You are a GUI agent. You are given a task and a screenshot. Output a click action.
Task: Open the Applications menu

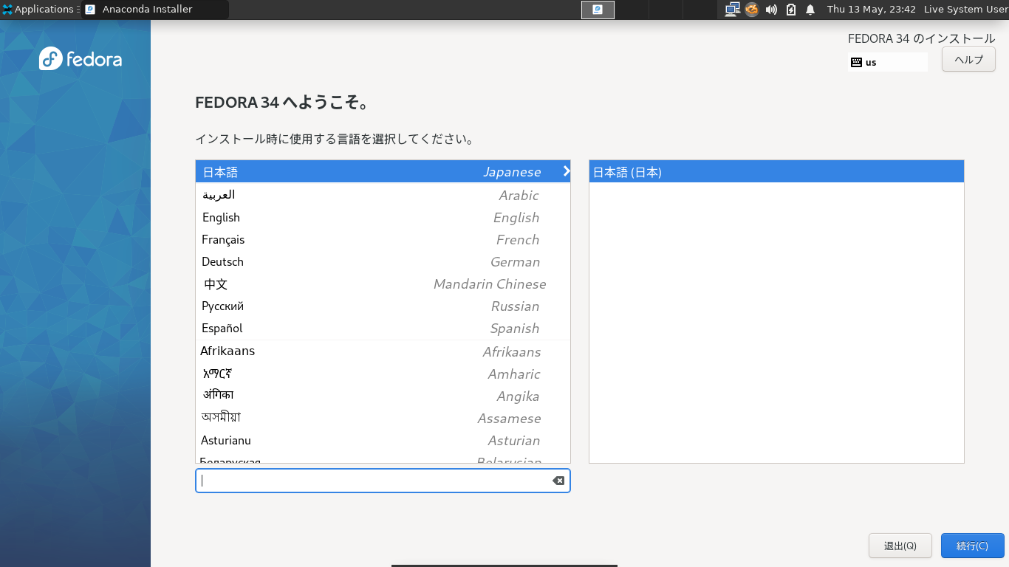coord(40,10)
